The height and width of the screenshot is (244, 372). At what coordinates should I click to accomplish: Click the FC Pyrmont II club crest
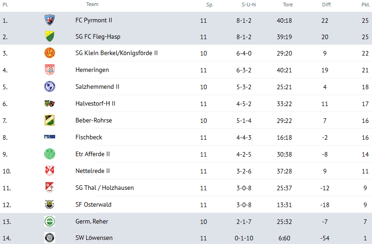coord(50,20)
